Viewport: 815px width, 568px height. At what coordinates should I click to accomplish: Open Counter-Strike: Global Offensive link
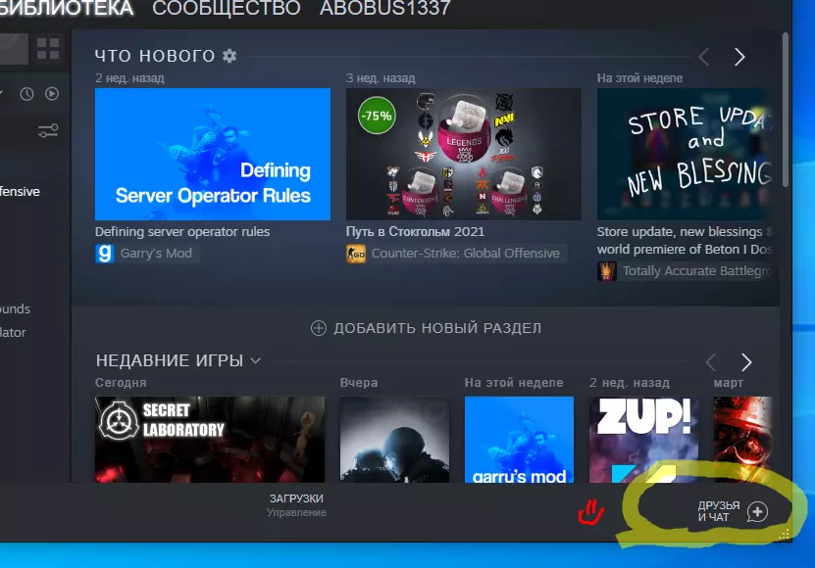[466, 254]
